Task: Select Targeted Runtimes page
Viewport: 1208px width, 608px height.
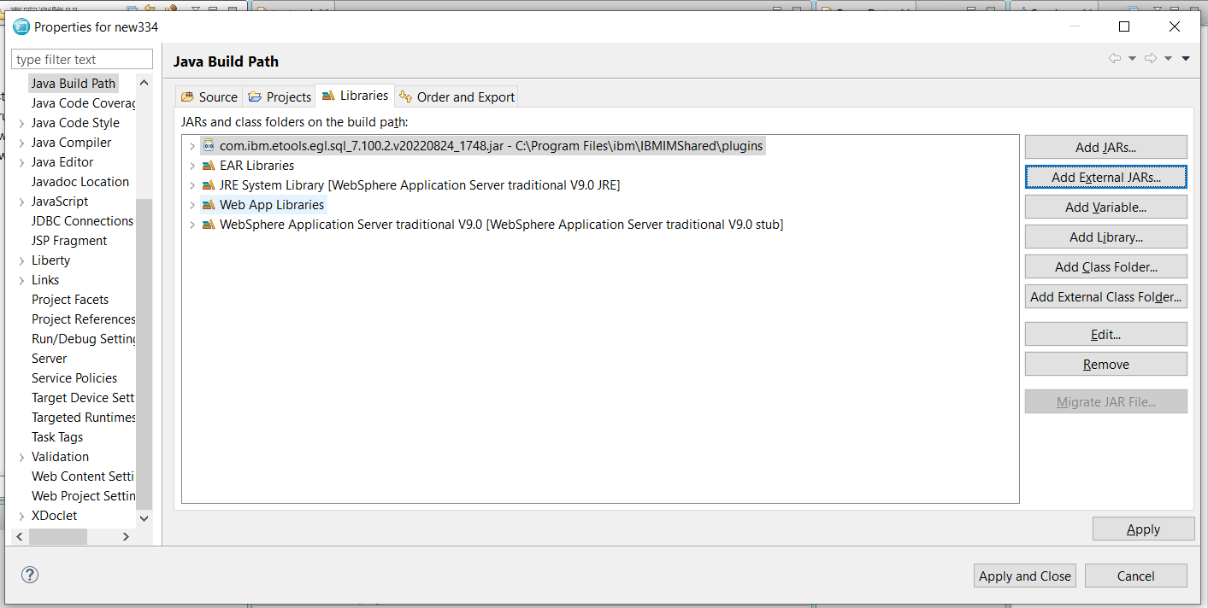Action: point(83,418)
